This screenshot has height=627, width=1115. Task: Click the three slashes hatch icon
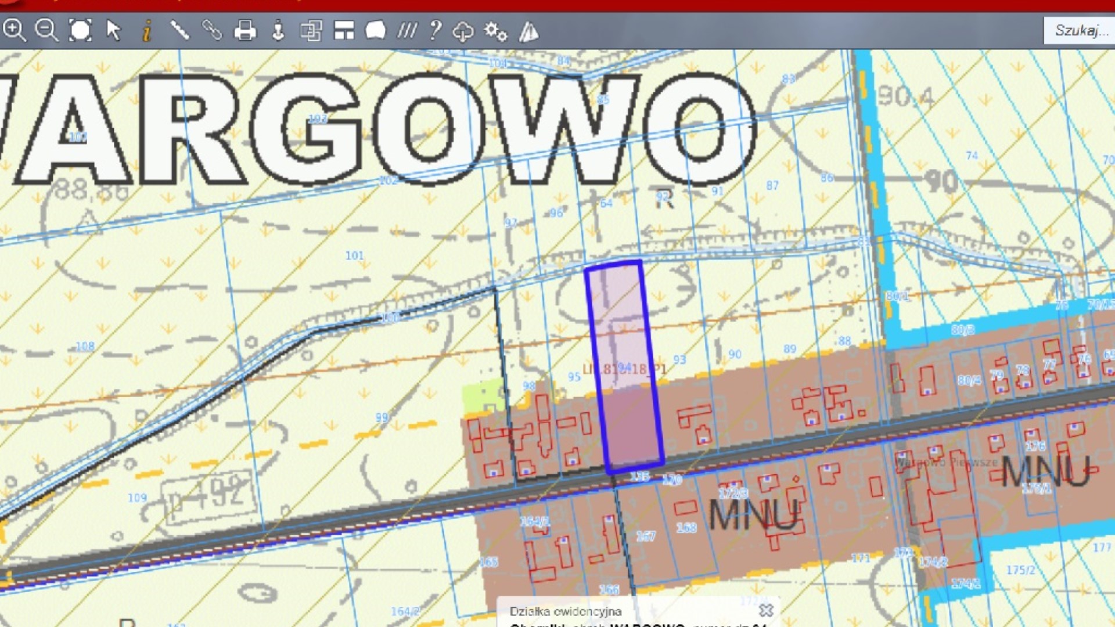(x=407, y=30)
